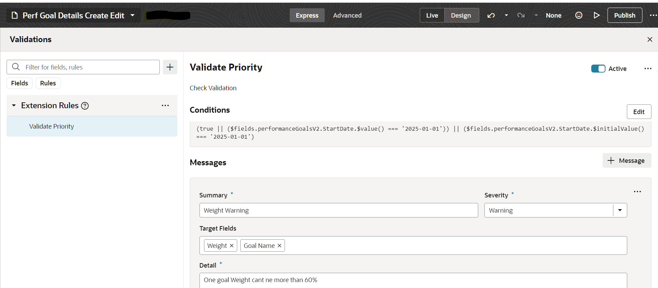Open Extension Rules three-dot menu

165,105
